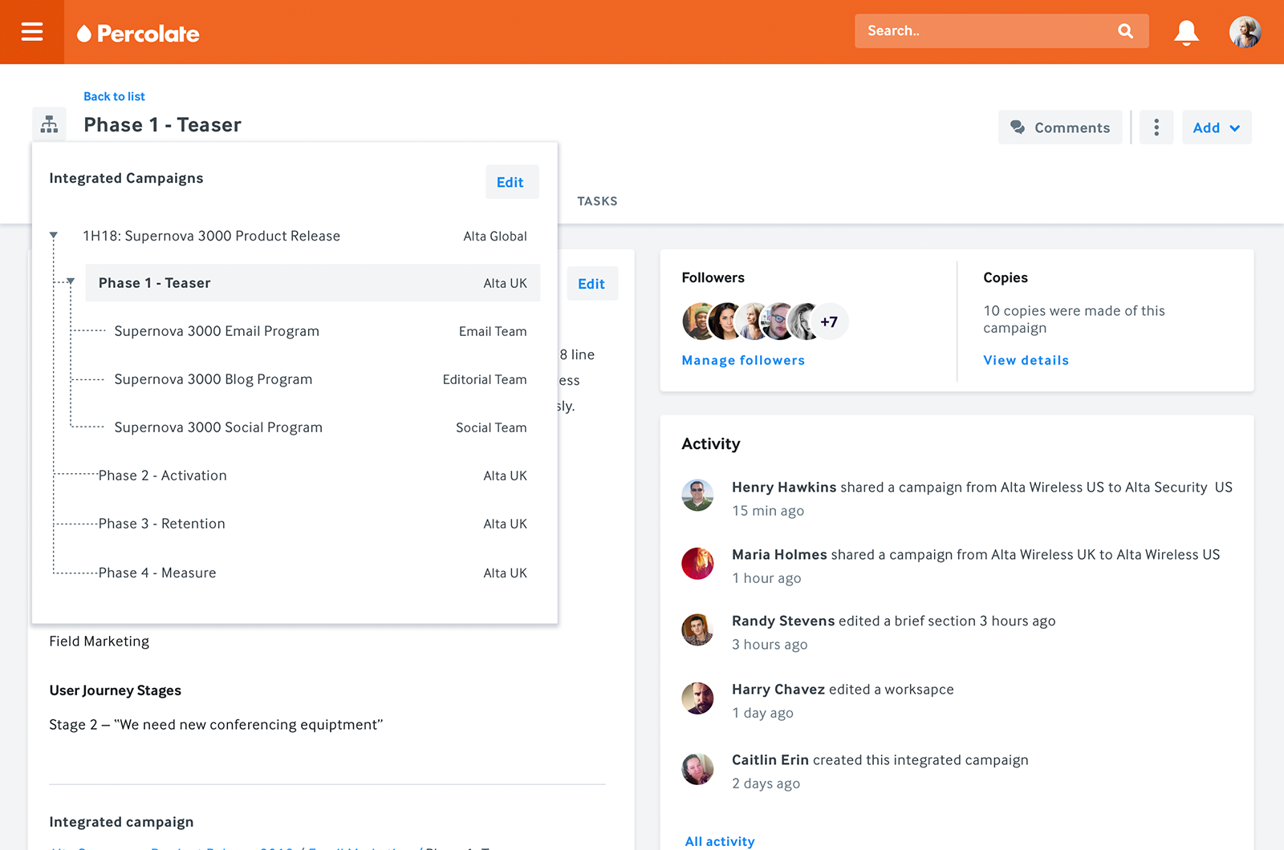Switch to the TASKS tab
The width and height of the screenshot is (1284, 850).
(x=597, y=201)
